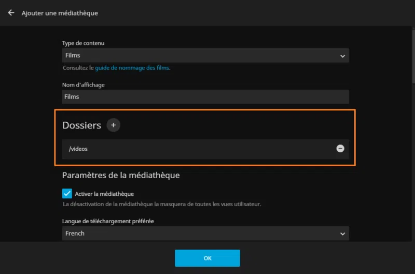Uncheck the Activer la médiathèque checkbox
Image resolution: width=415 pixels, height=274 pixels.
[67, 194]
